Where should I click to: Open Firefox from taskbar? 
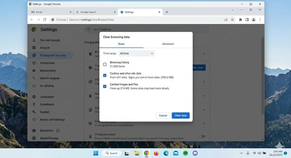[156, 153]
